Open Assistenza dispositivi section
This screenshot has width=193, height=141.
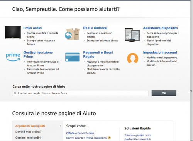(x=161, y=28)
